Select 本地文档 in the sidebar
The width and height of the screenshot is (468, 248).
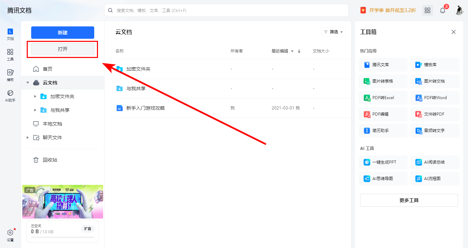coord(52,123)
